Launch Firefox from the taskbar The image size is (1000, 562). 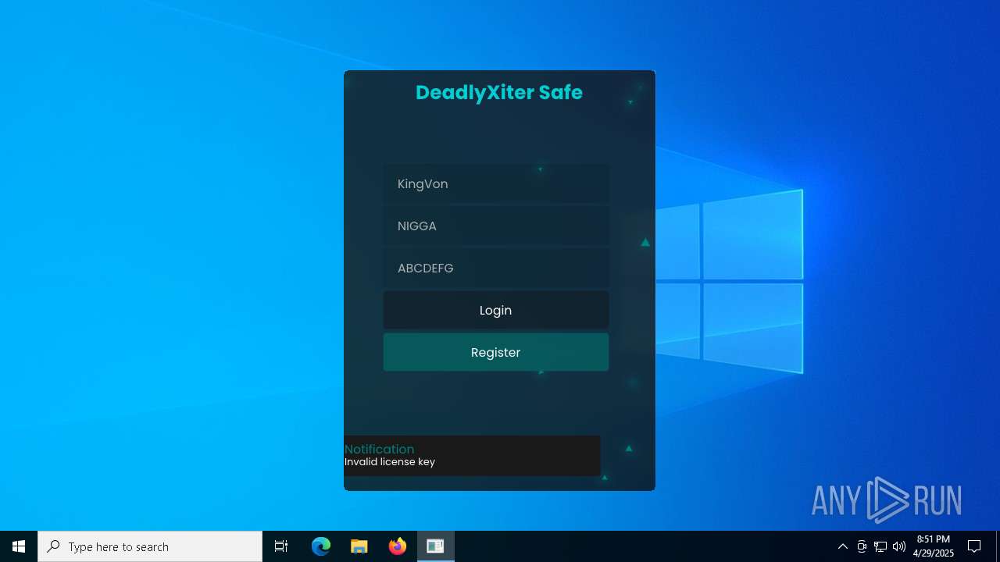pos(398,546)
